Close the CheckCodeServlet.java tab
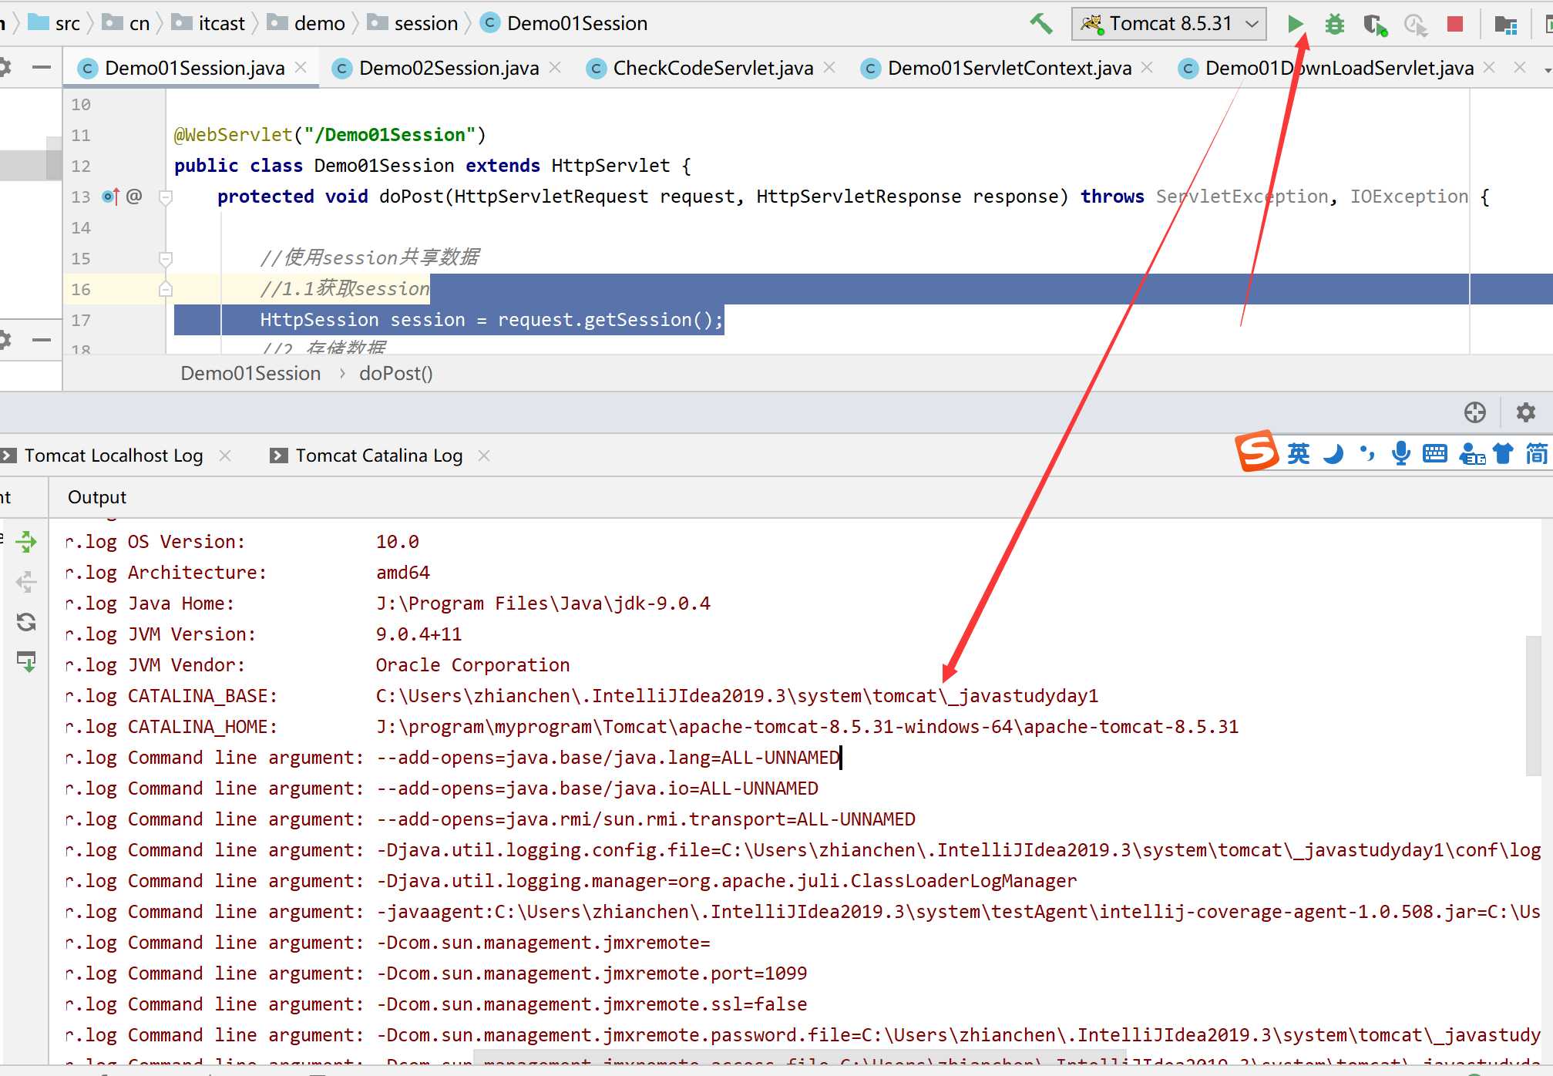The image size is (1553, 1076). tap(829, 68)
